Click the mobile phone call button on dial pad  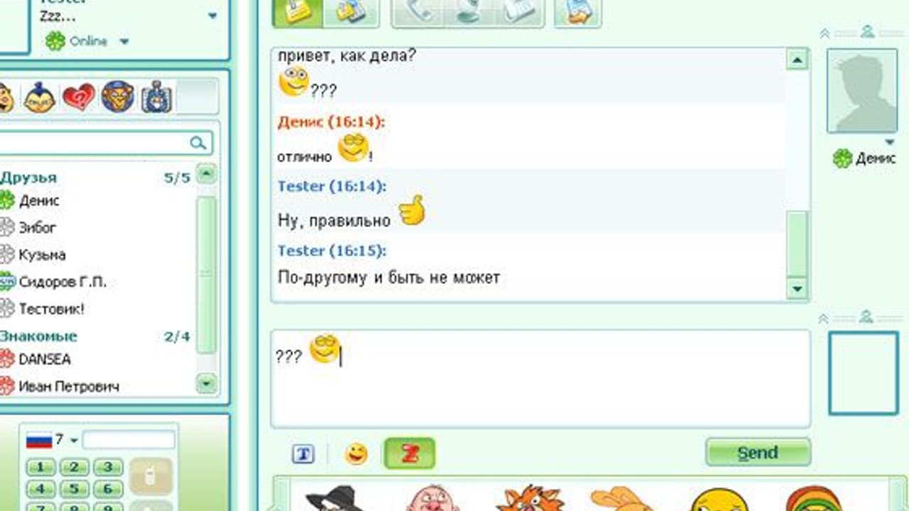(x=150, y=476)
